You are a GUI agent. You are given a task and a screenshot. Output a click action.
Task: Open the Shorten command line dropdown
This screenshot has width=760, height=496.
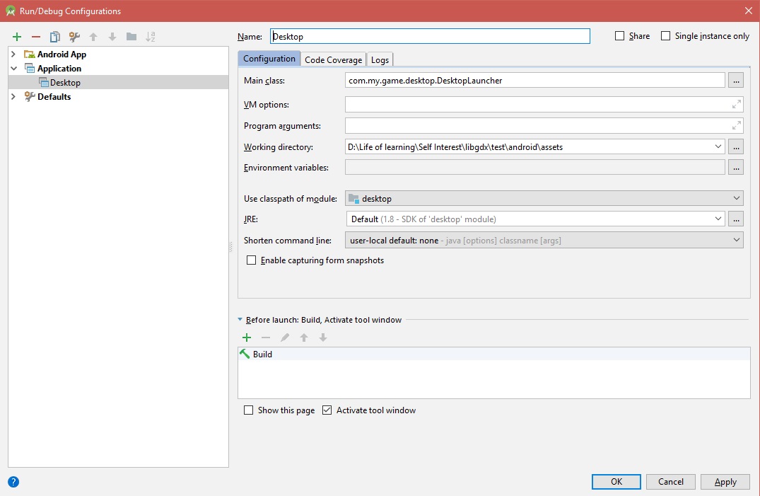(736, 240)
